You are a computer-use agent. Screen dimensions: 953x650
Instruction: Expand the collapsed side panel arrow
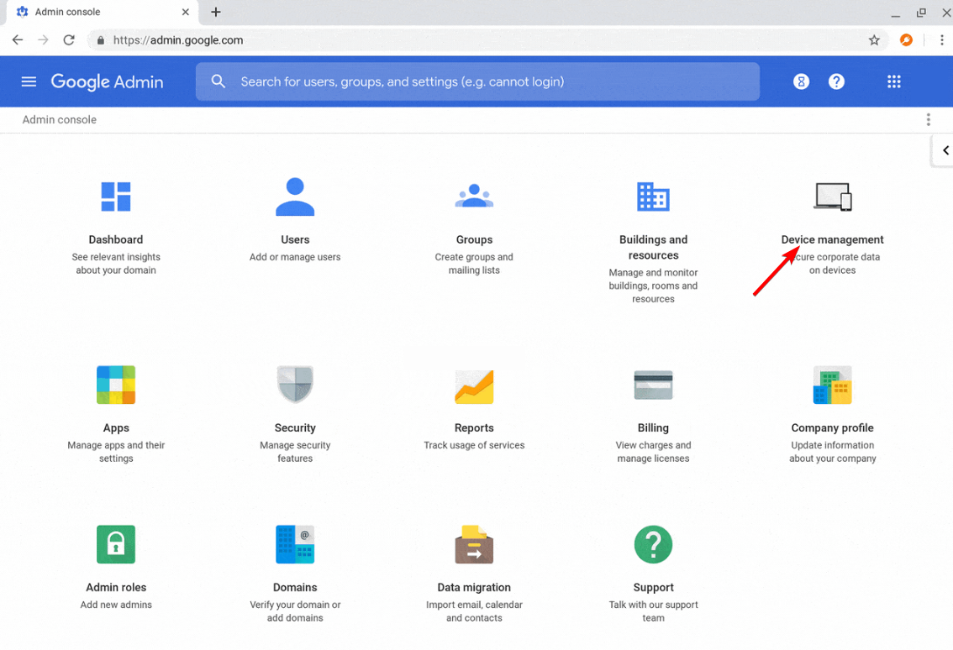[945, 150]
